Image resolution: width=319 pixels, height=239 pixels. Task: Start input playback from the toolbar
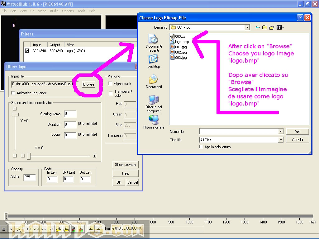[x=12, y=229]
